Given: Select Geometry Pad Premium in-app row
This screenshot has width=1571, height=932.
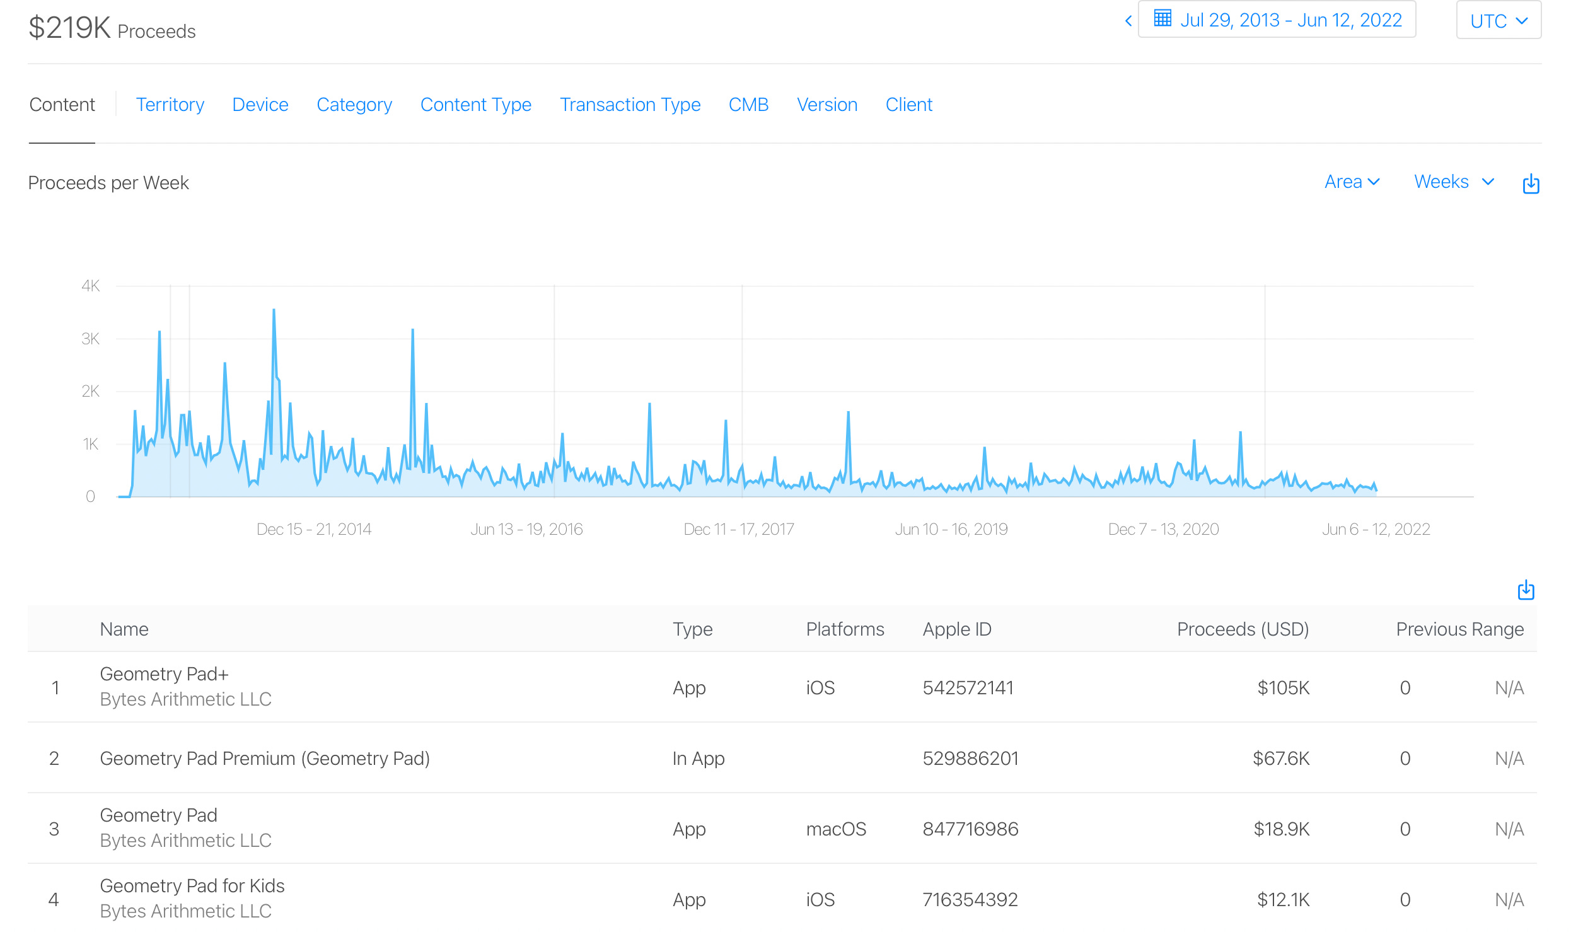Looking at the screenshot, I should [x=265, y=758].
